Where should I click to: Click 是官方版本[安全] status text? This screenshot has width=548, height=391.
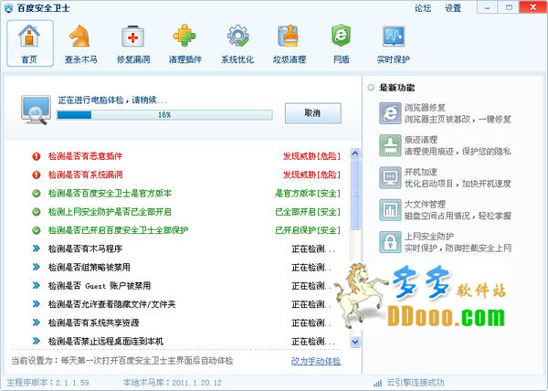pos(308,194)
